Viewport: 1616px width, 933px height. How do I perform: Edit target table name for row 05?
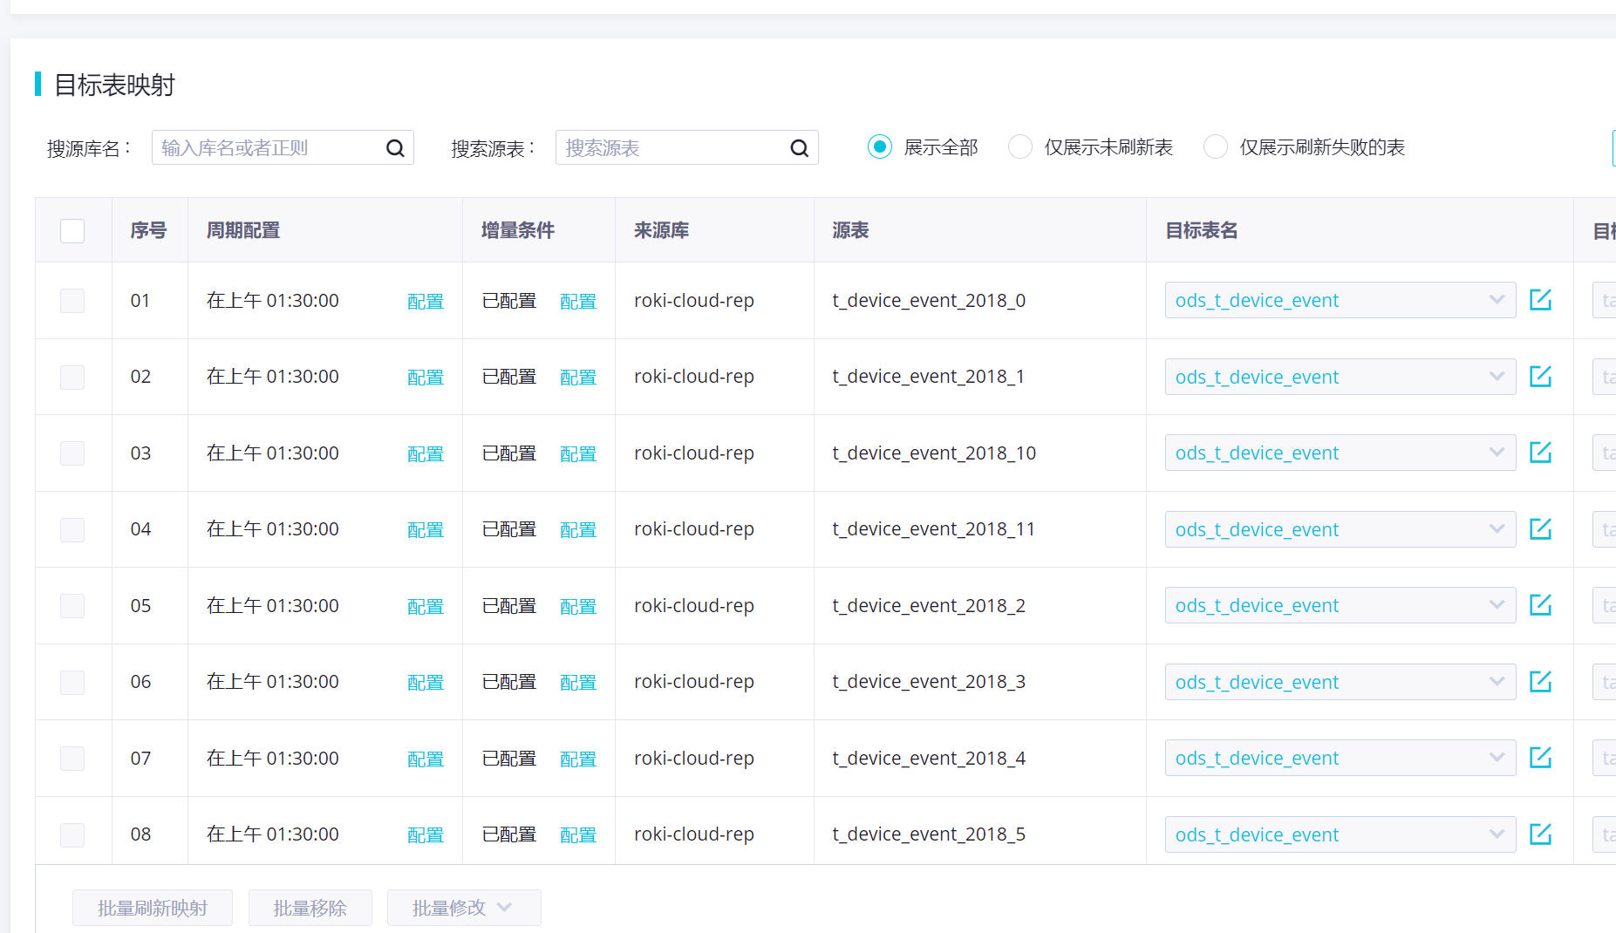tap(1541, 605)
